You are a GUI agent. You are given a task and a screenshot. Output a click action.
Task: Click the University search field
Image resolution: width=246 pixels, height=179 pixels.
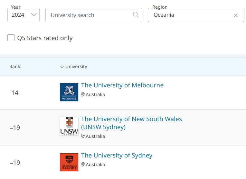click(94, 15)
